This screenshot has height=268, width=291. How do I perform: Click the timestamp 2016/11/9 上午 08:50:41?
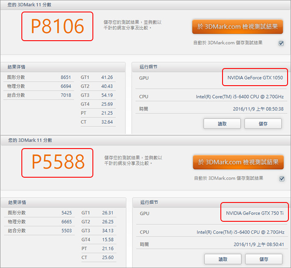[259, 244]
